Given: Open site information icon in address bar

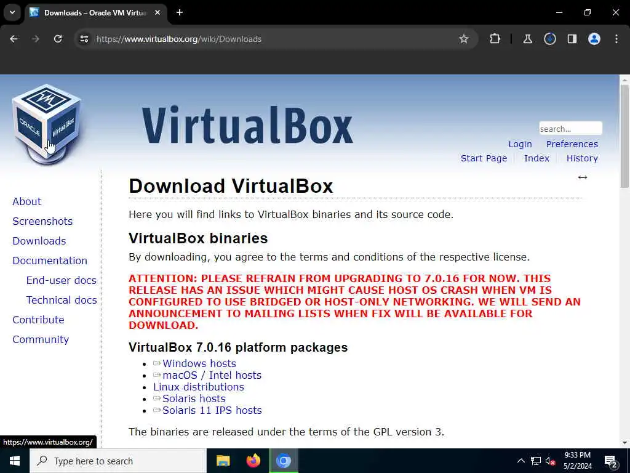Looking at the screenshot, I should (84, 39).
